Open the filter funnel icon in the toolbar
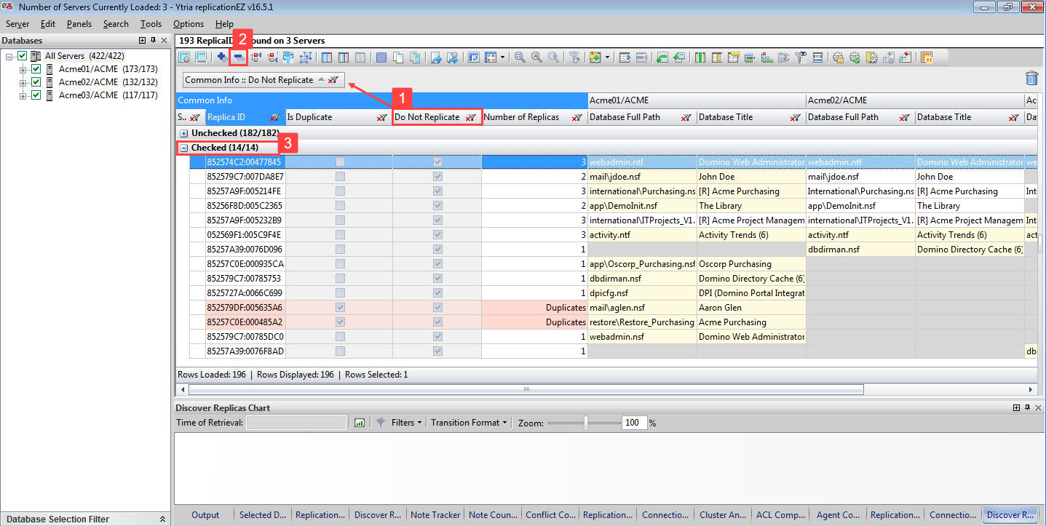This screenshot has width=1046, height=526. pyautogui.click(x=574, y=57)
